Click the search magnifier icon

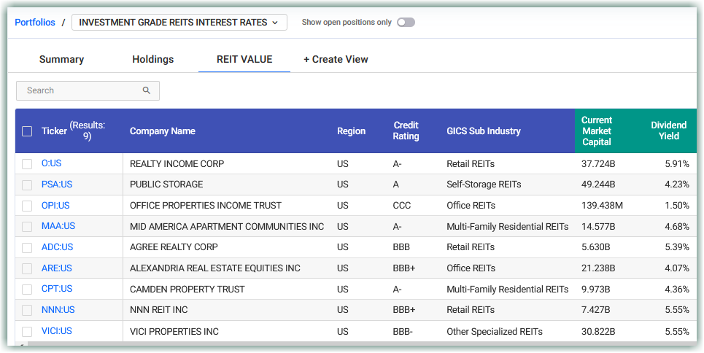(147, 90)
